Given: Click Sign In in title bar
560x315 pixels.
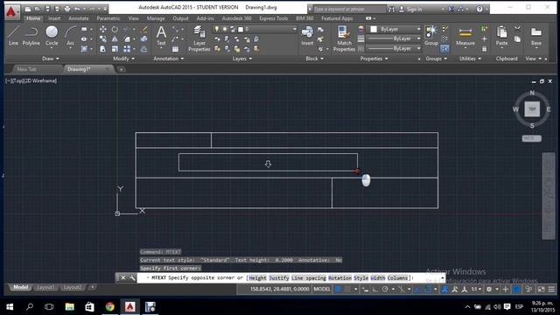Looking at the screenshot, I should [414, 10].
